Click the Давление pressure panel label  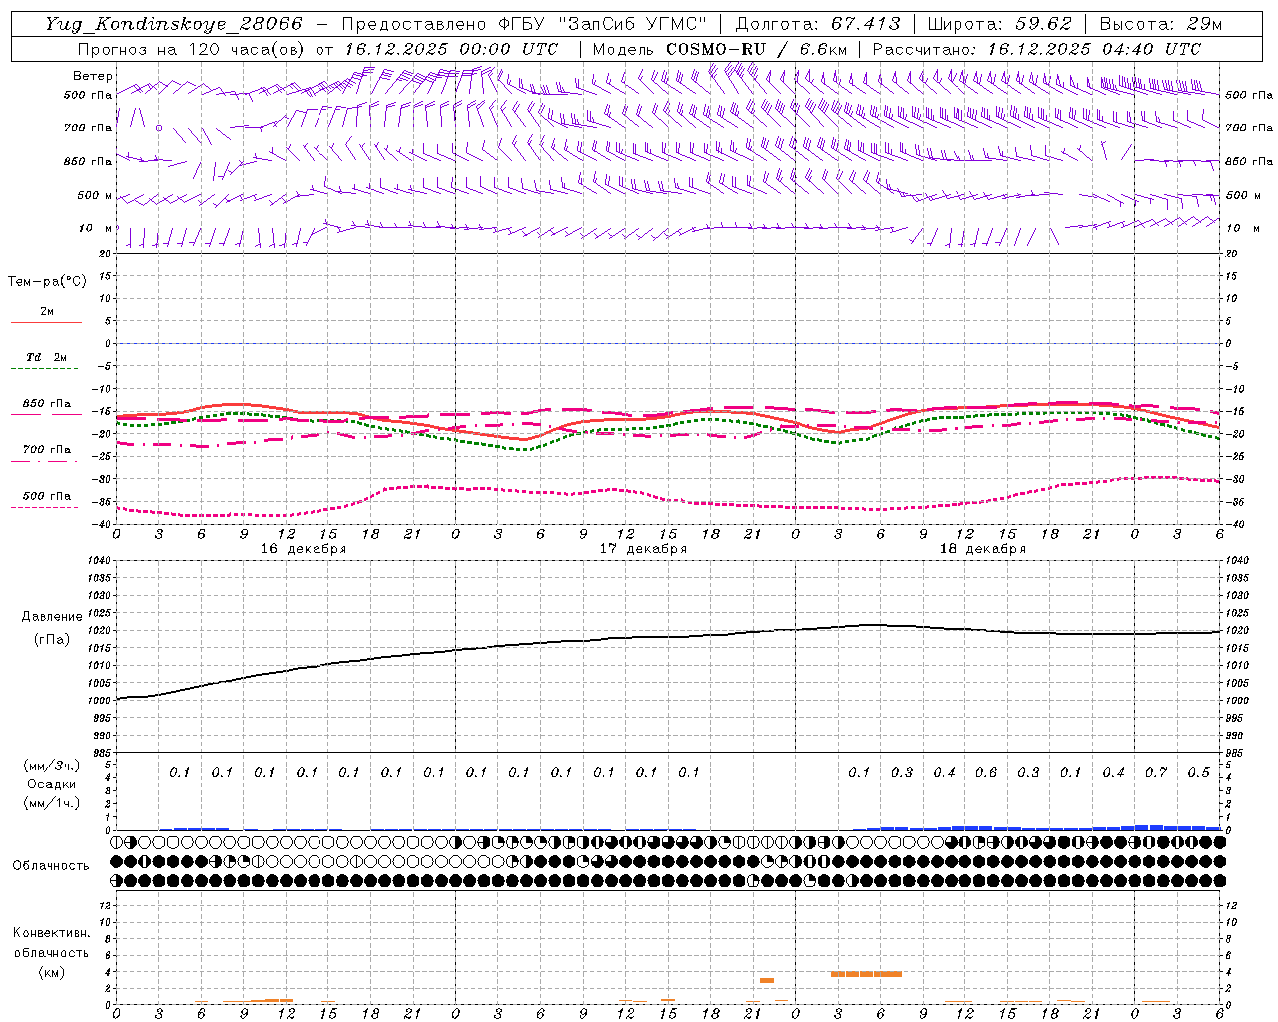click(x=52, y=617)
